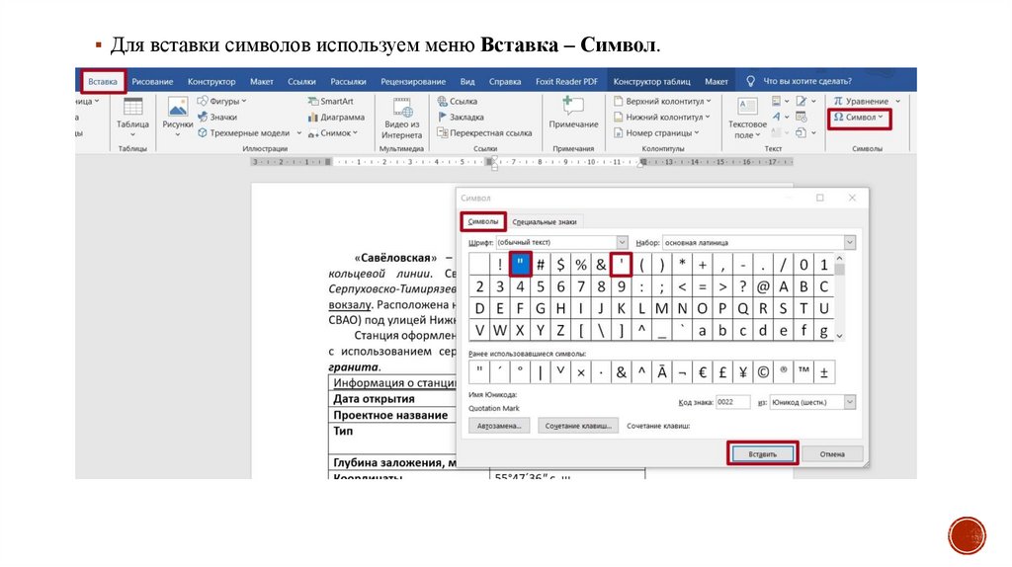Click the Автозамена button
1012x567 pixels.
pyautogui.click(x=499, y=426)
